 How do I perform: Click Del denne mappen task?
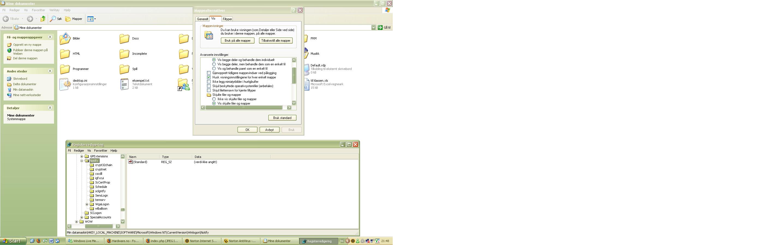point(25,58)
